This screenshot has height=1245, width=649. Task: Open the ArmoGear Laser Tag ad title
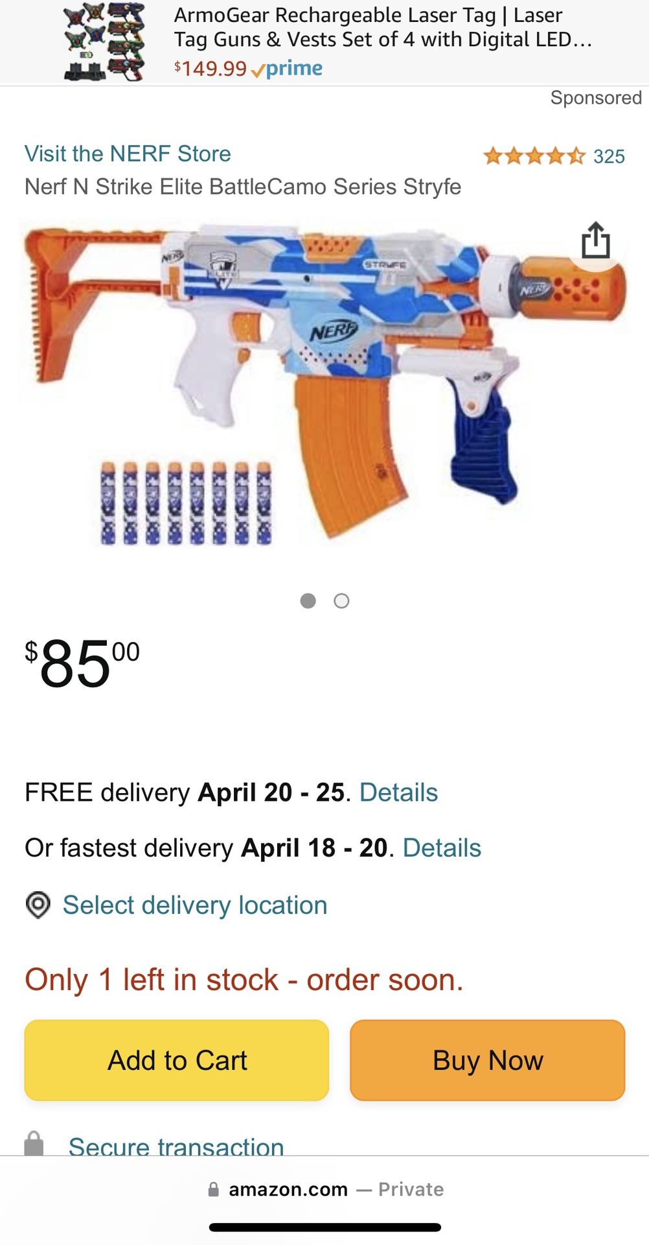[382, 27]
